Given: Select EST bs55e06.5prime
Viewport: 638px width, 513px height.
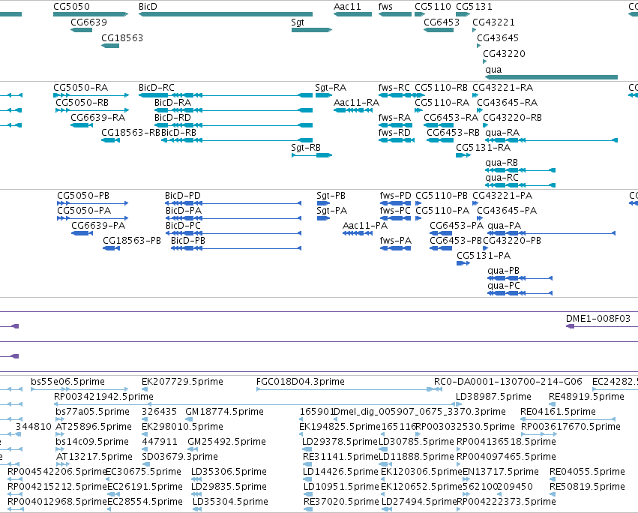Looking at the screenshot, I should click(79, 389).
